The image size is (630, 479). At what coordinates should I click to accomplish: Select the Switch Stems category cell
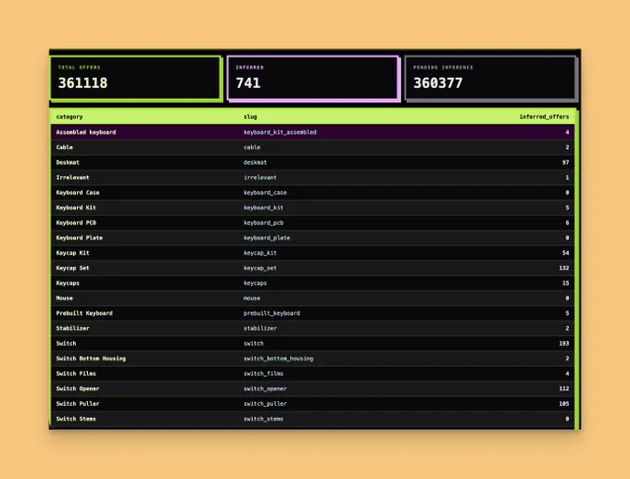point(76,419)
